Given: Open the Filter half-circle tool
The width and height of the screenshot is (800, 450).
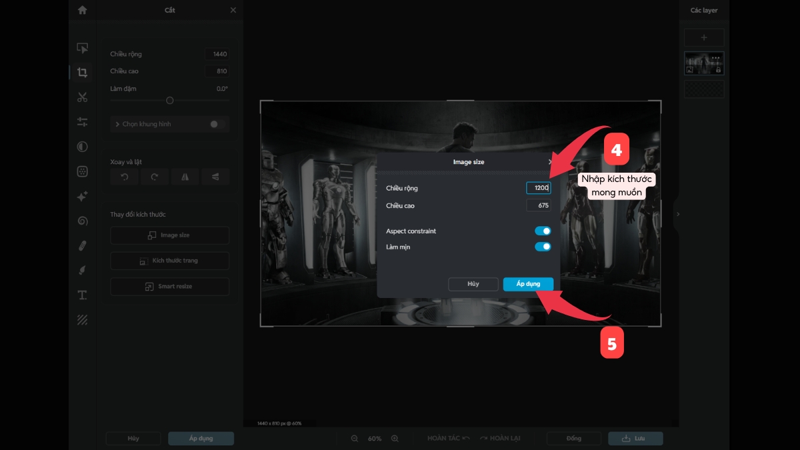Looking at the screenshot, I should 83,147.
